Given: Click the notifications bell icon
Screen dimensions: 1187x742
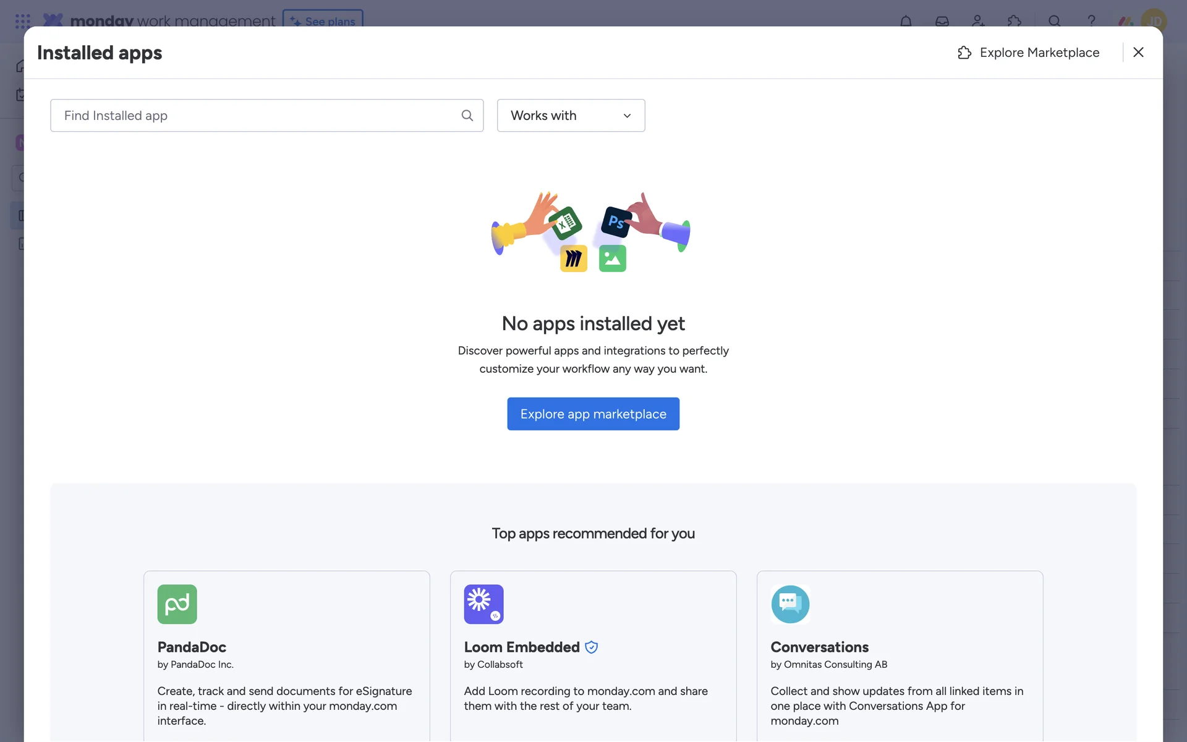Looking at the screenshot, I should coord(906,21).
